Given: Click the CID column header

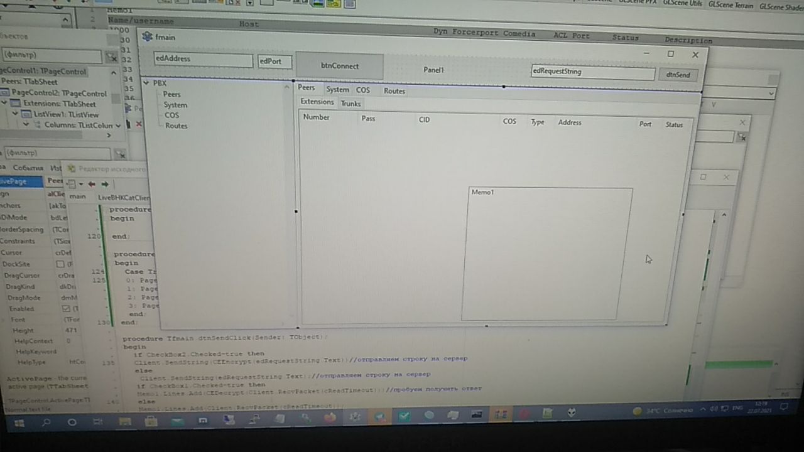Looking at the screenshot, I should (425, 120).
